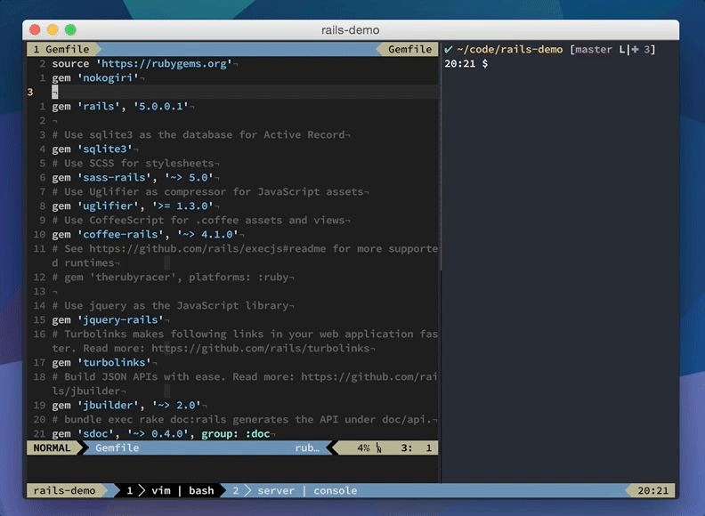Click the 'group:' keyword on sdoc line
Screen dimensions: 705x516
pos(219,434)
